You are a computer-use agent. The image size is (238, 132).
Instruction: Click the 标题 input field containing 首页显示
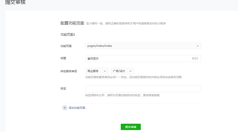[x=143, y=59]
